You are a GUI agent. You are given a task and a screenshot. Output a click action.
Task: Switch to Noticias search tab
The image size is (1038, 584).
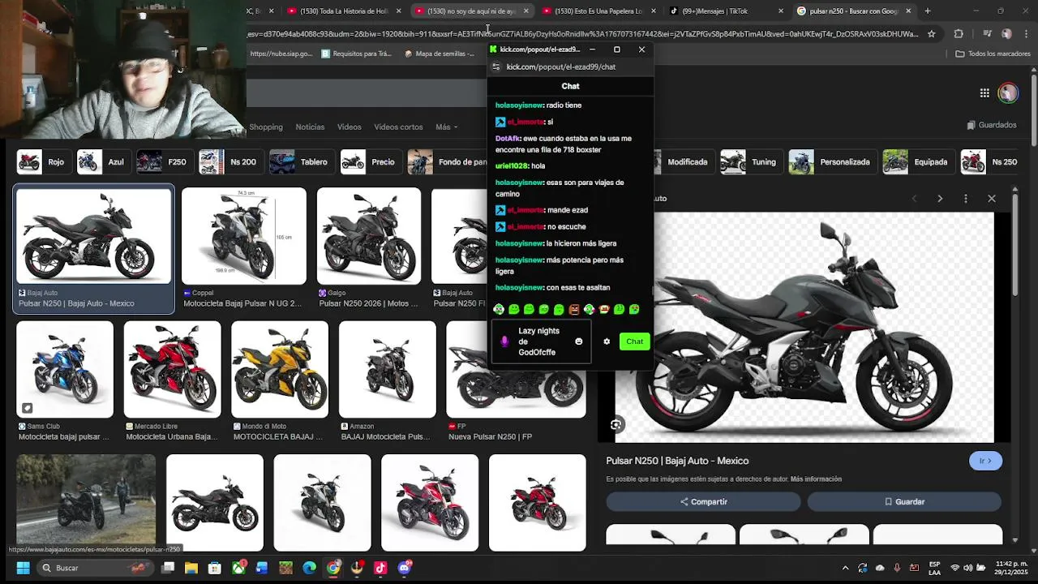[310, 127]
